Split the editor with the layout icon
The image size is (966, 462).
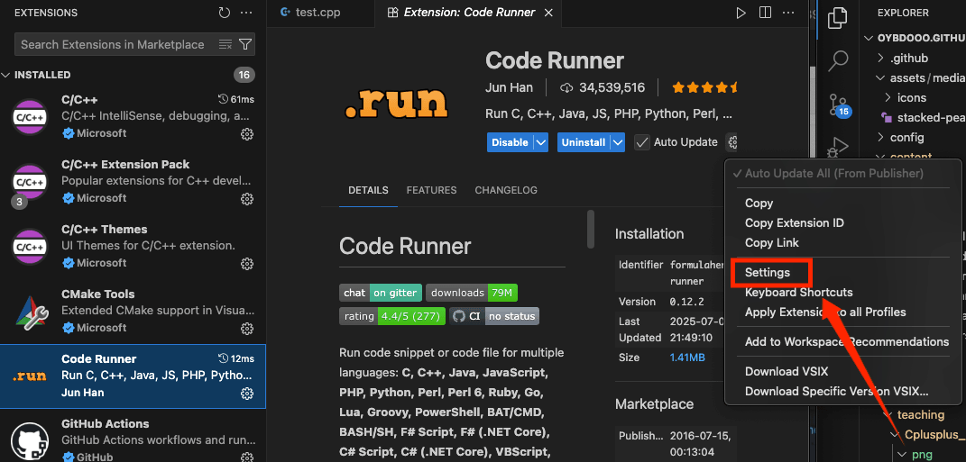(765, 13)
